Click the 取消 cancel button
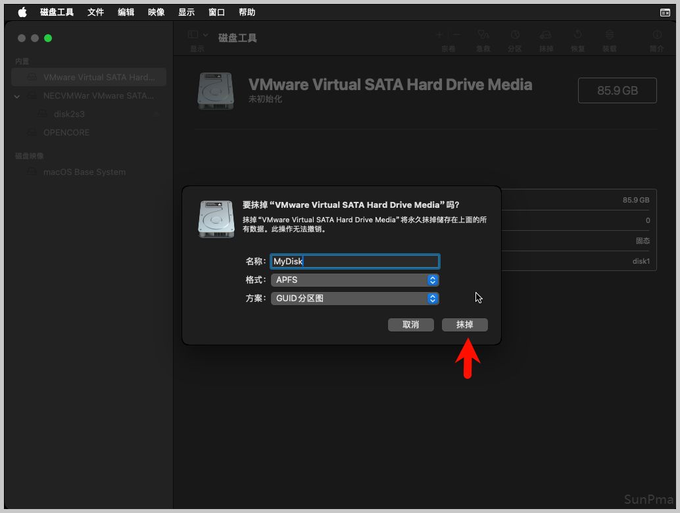Viewport: 680px width, 513px height. (x=411, y=325)
